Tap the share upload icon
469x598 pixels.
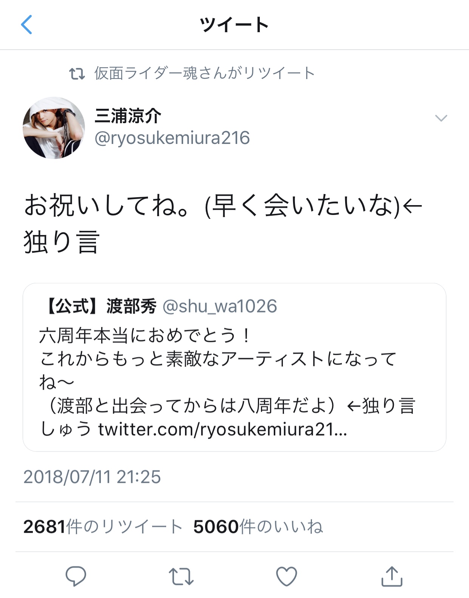click(x=392, y=576)
